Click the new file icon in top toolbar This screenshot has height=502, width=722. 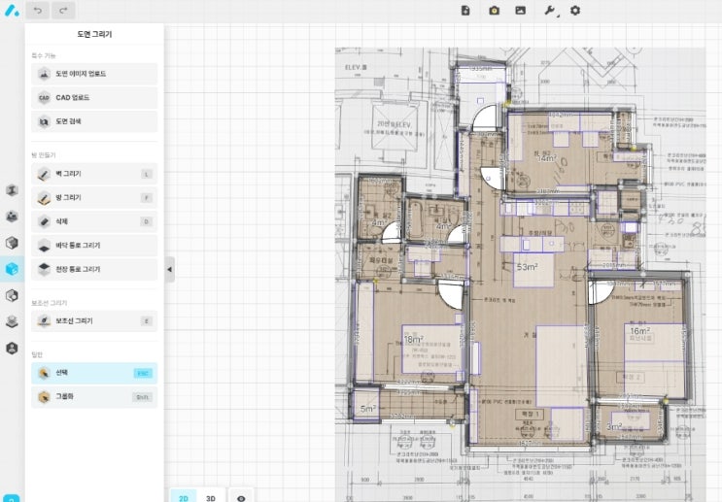click(x=465, y=11)
